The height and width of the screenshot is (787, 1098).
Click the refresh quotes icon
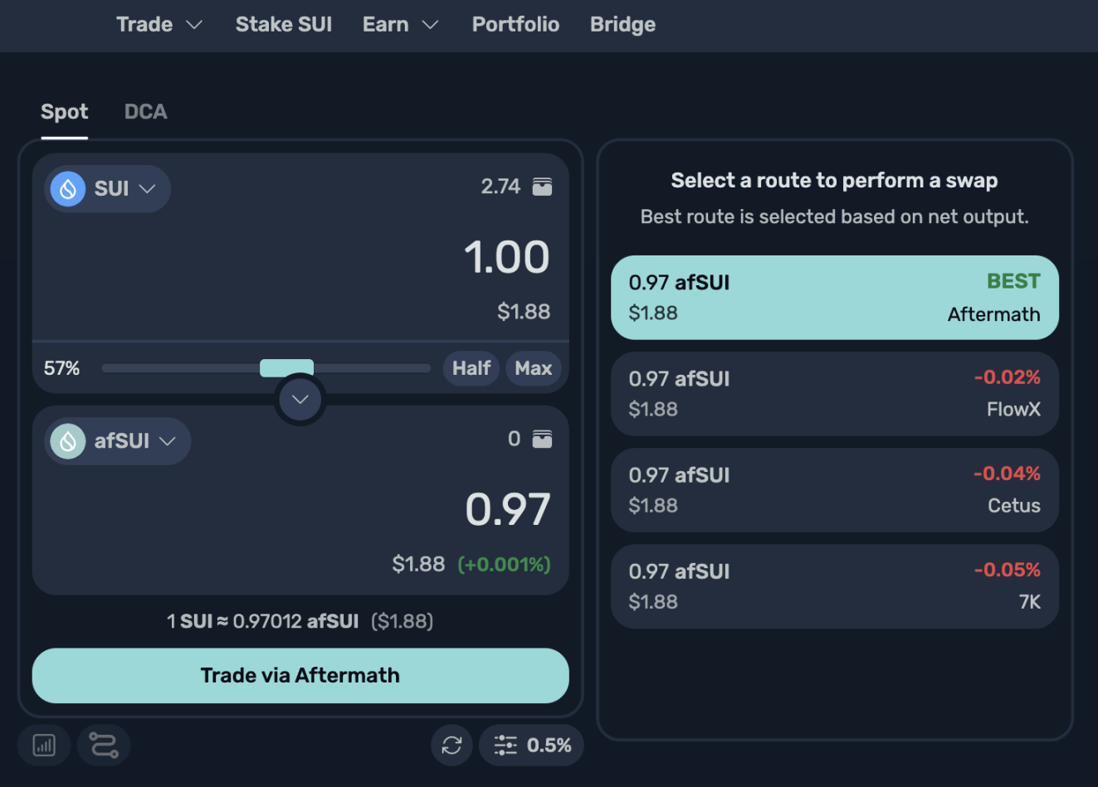(x=451, y=745)
